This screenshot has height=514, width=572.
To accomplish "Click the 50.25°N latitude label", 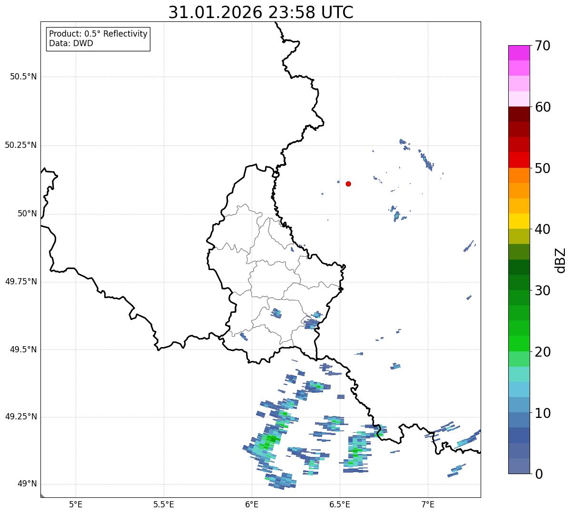I will 21,145.
